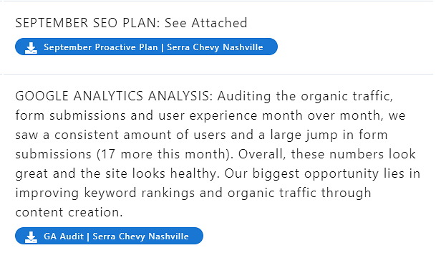
Task: Click the divider line above September SEO Plan
Action: tap(216, 1)
